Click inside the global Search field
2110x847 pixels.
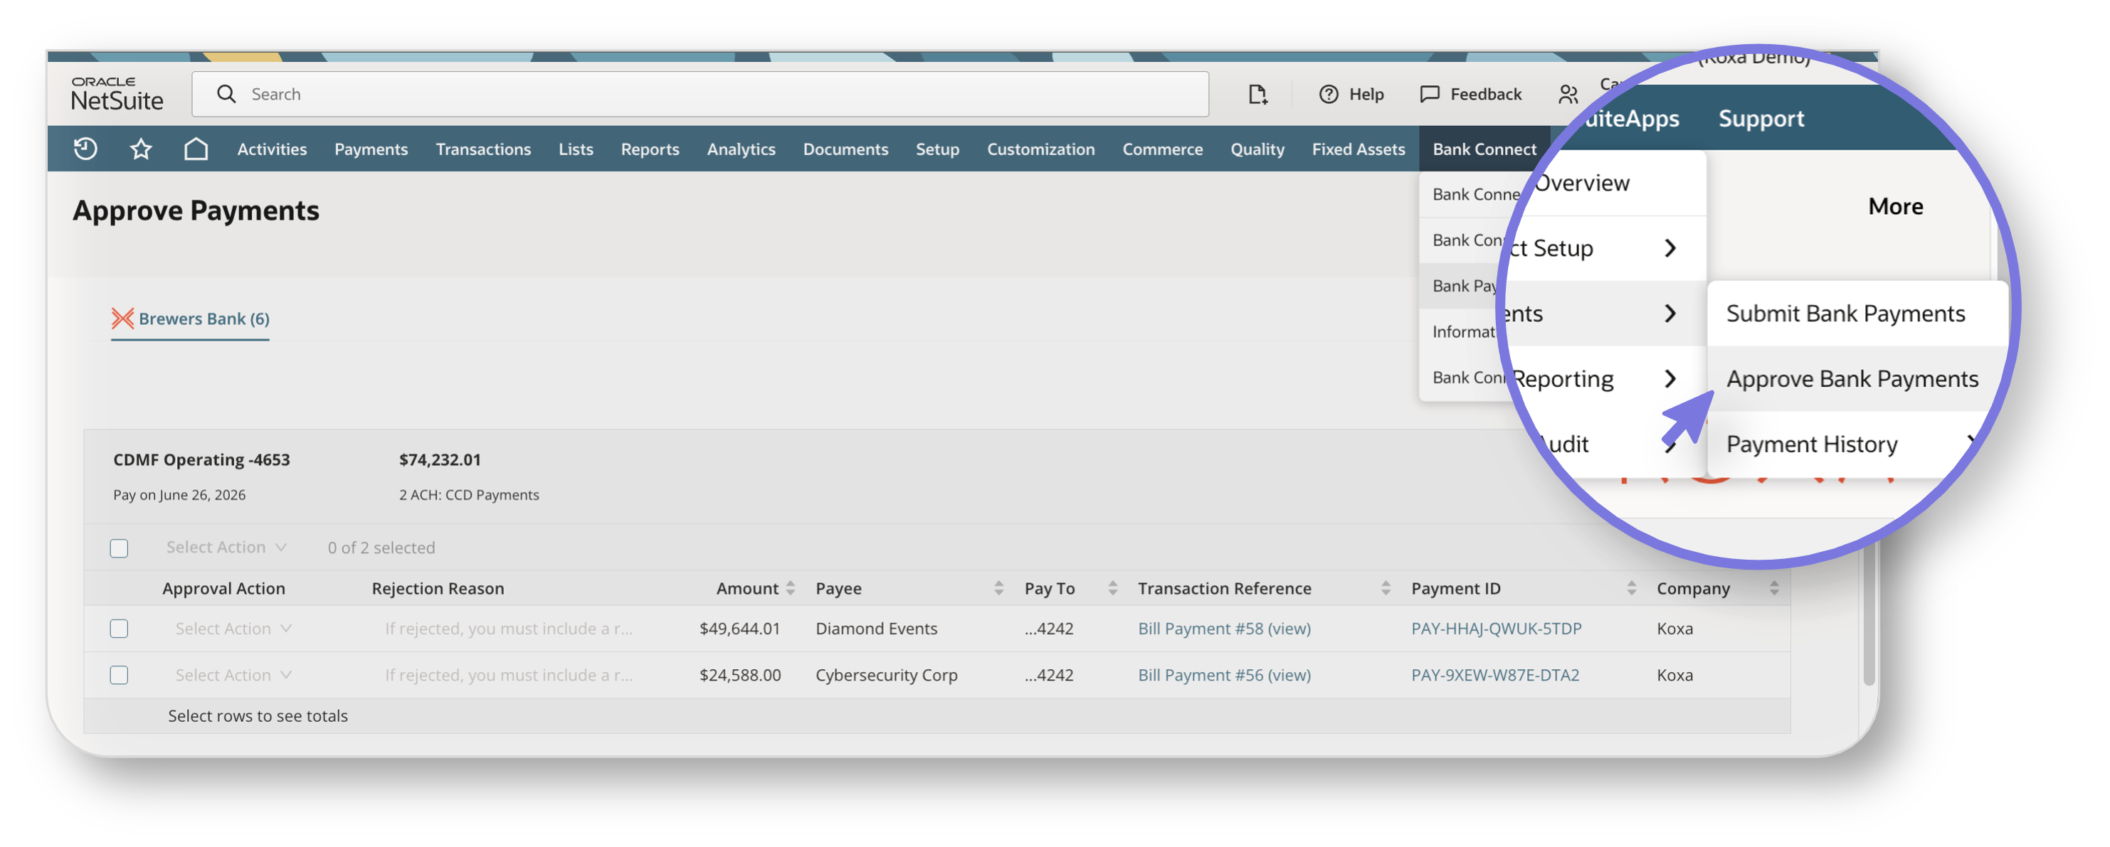[700, 94]
